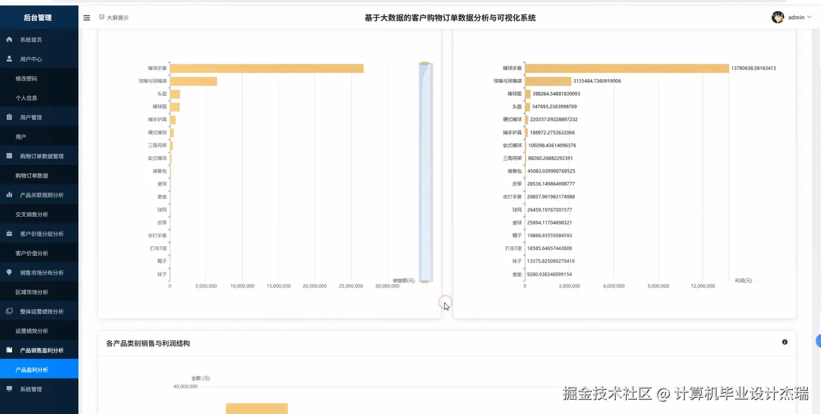Image resolution: width=821 pixels, height=414 pixels.
Task: Click the clipboard icon beside 用户管理
Action: (9, 117)
